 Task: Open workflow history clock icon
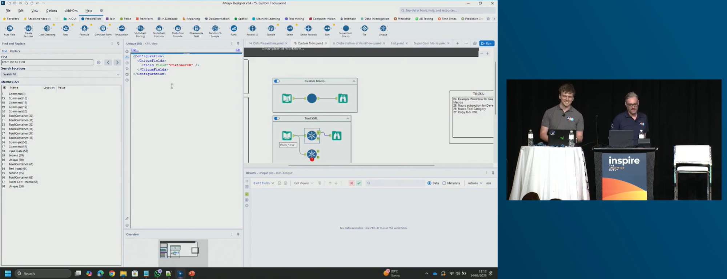click(475, 44)
